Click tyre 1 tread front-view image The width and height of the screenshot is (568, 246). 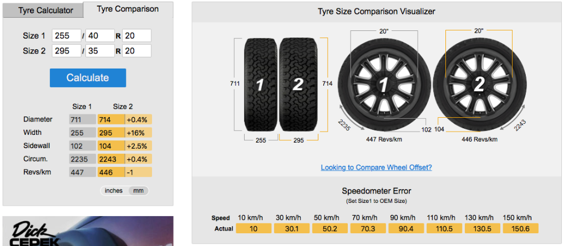(260, 84)
